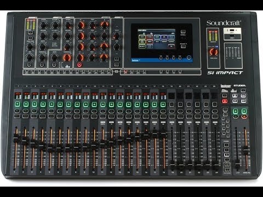The width and height of the screenshot is (263, 197).
Task: Toggle the green ON button on channel 1
Action: click(17, 104)
